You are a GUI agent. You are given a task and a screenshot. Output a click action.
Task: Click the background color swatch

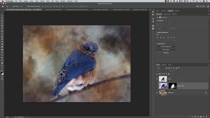[x=3, y=74]
